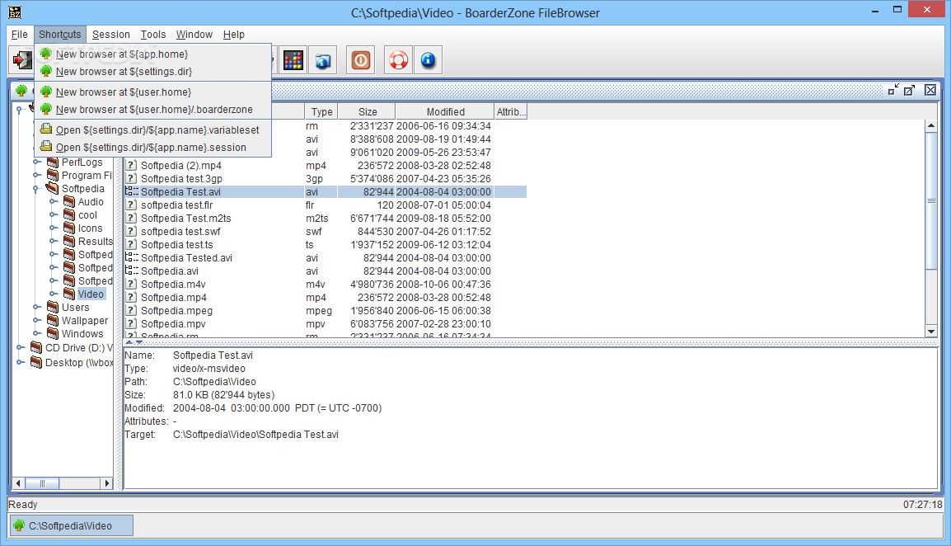Select the Softpedia (2).mp4 file row
The height and width of the screenshot is (546, 951).
tap(326, 165)
